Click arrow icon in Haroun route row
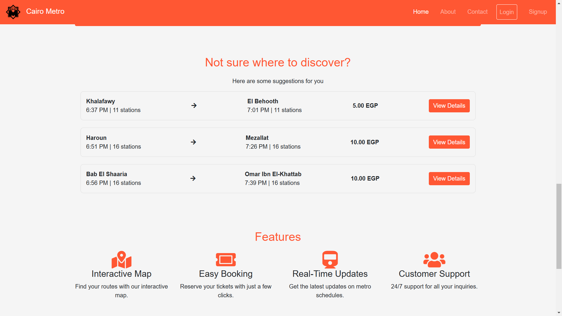The image size is (562, 316). [193, 142]
